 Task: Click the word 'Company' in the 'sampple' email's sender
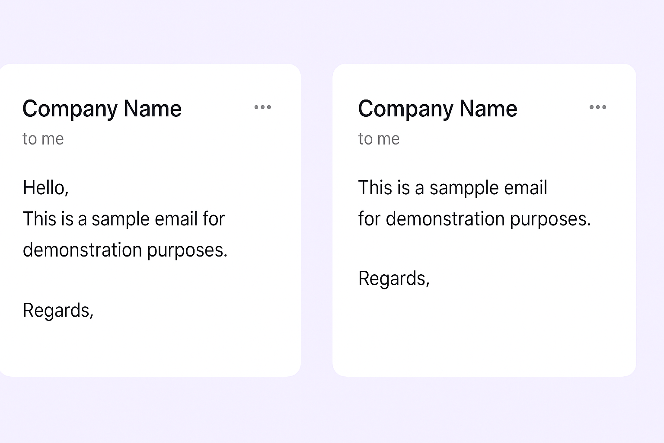pyautogui.click(x=405, y=109)
